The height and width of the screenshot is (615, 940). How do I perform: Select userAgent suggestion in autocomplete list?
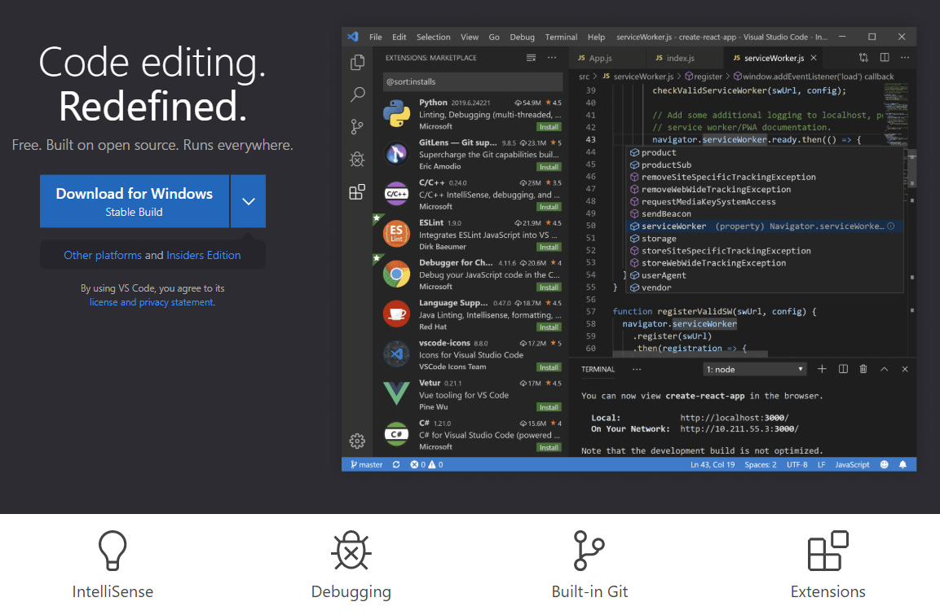click(765, 275)
